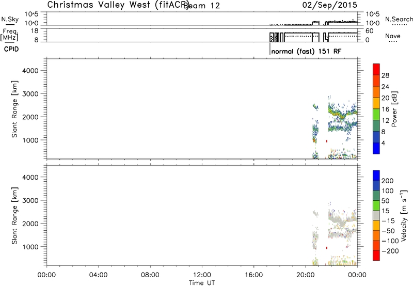Viewport: 413px width, 286px height.
Task: Click the '20:00' time tick label
Action: pyautogui.click(x=305, y=275)
